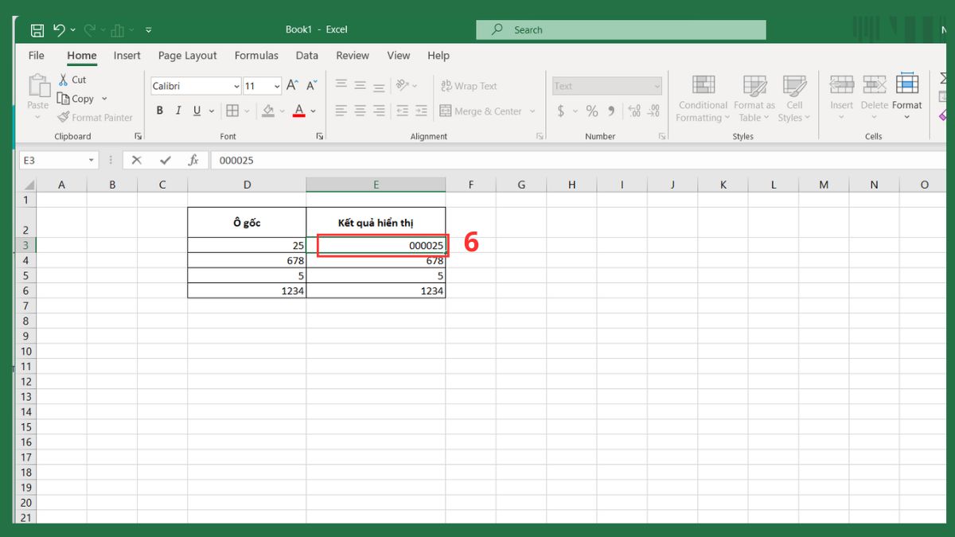The image size is (955, 537).
Task: Apply Percent Style to the cell
Action: click(x=591, y=111)
